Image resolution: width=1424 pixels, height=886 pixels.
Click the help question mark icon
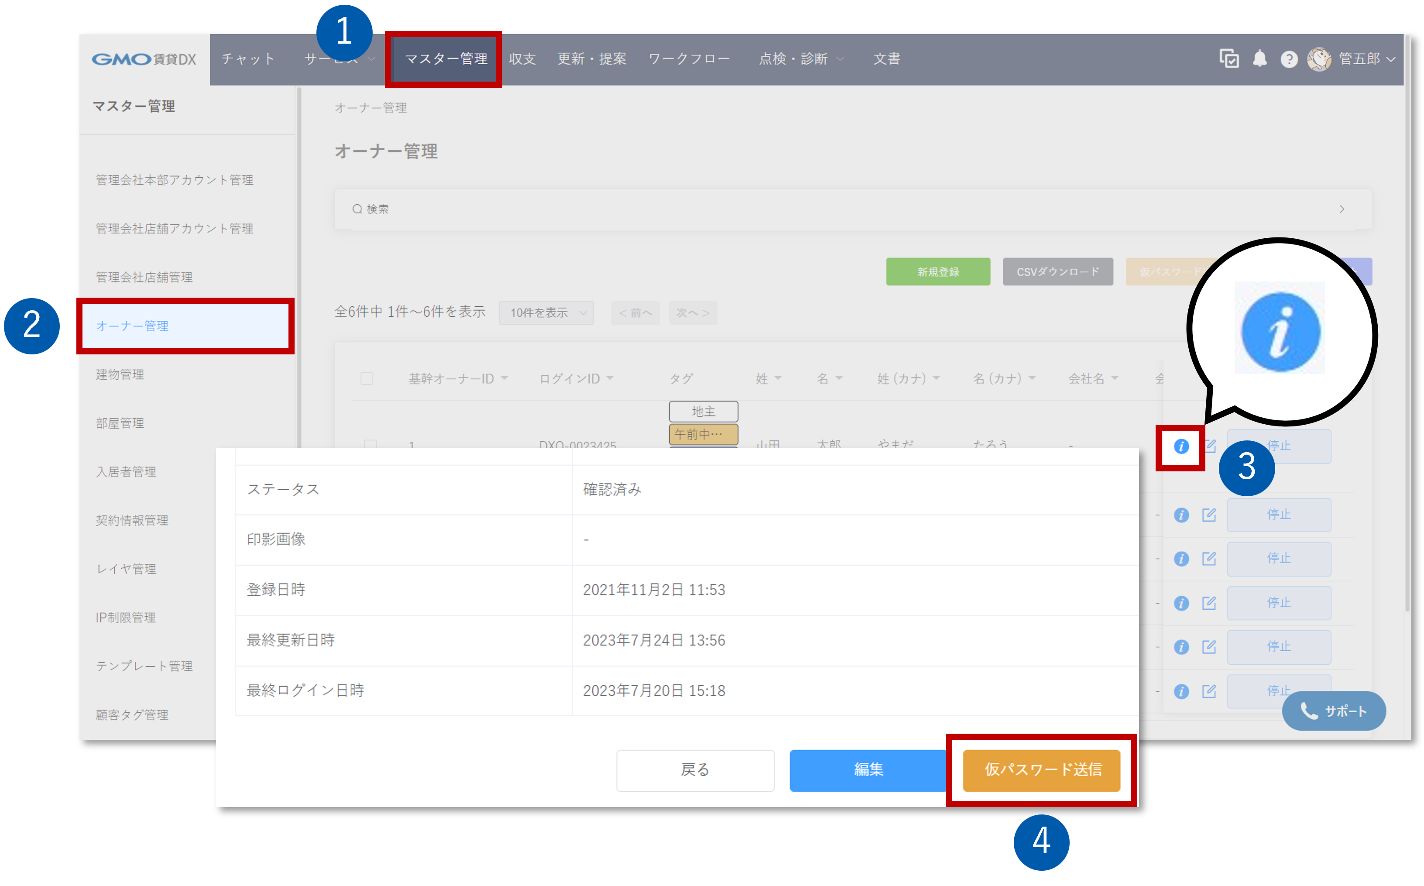pos(1289,59)
